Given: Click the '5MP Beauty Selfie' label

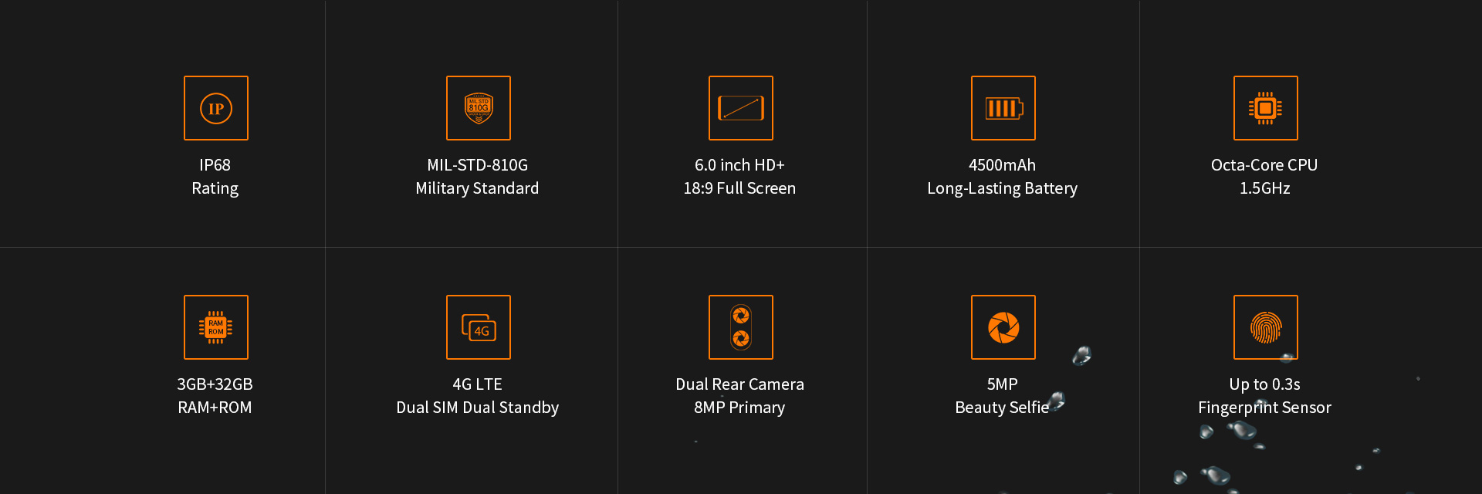Looking at the screenshot, I should pyautogui.click(x=1002, y=396).
